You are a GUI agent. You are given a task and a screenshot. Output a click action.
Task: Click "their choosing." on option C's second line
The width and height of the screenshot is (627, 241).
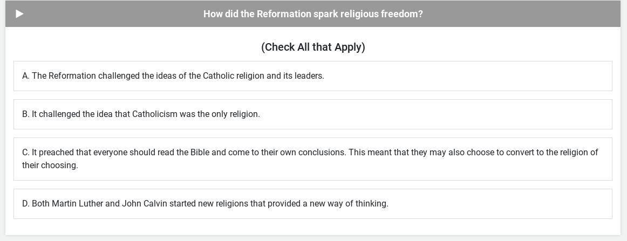[50, 166]
